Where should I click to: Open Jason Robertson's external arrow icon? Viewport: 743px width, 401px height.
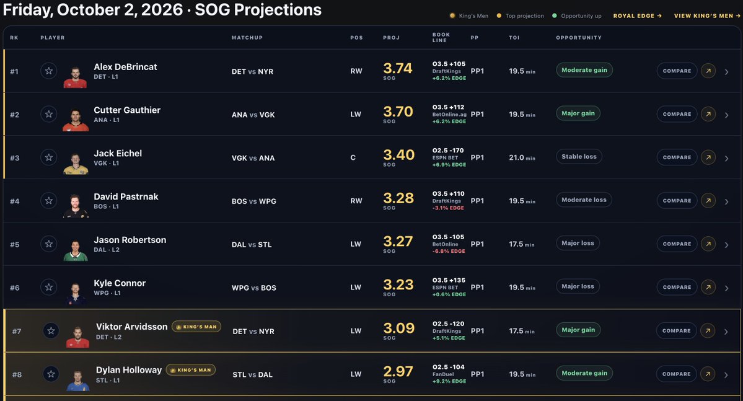(708, 244)
